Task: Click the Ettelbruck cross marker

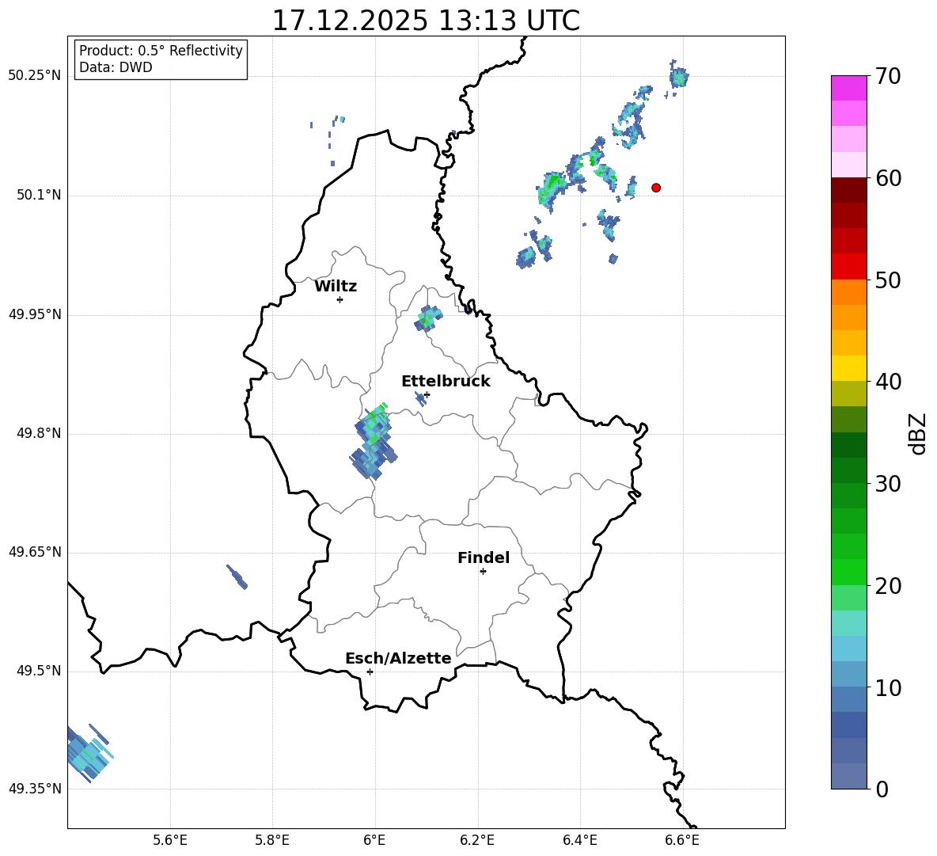Action: (427, 394)
